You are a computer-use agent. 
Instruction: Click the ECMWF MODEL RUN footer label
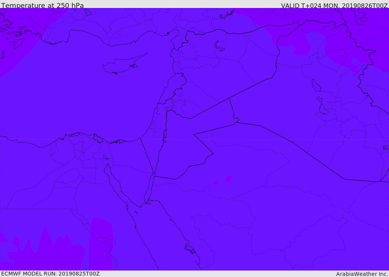(51, 274)
